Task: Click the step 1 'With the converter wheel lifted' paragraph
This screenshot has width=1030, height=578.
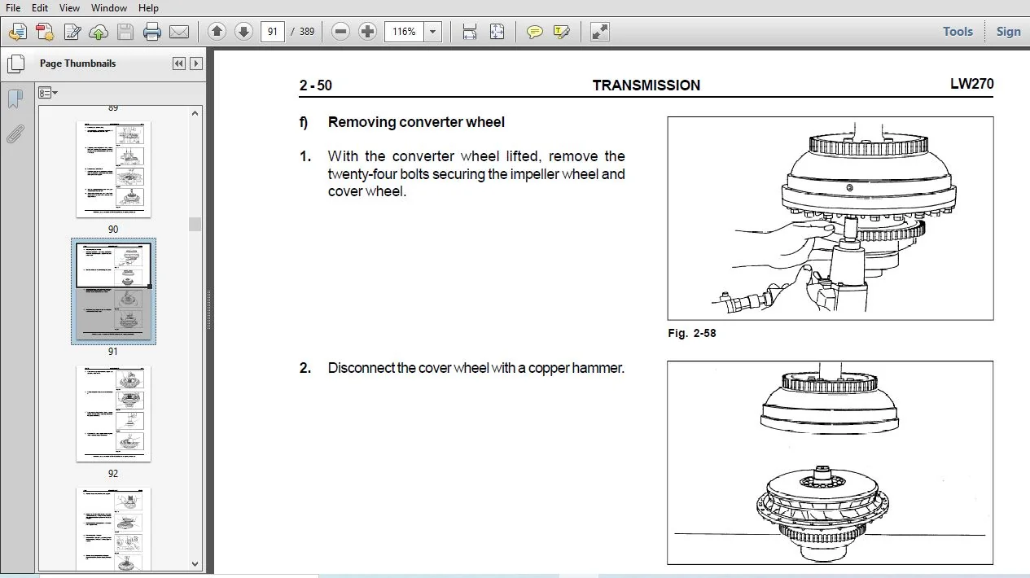Action: 476,173
